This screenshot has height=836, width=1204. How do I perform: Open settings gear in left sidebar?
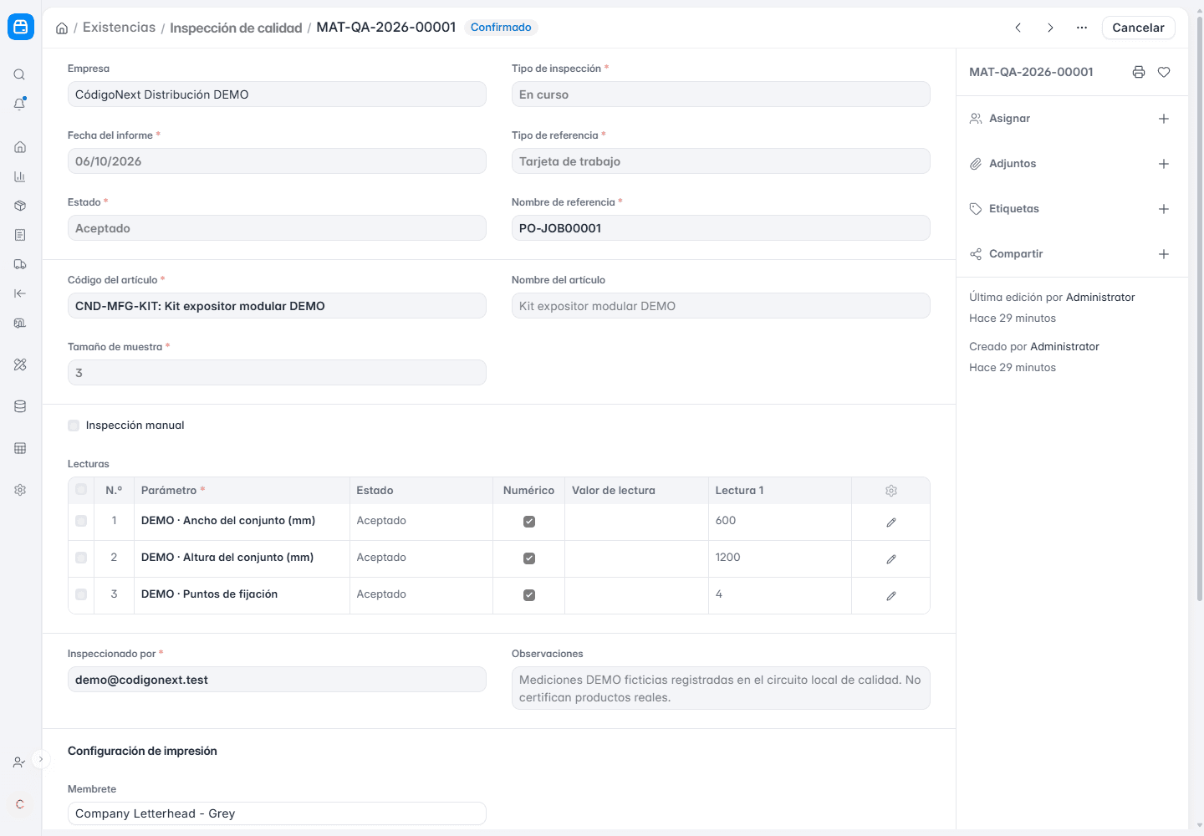click(x=20, y=490)
